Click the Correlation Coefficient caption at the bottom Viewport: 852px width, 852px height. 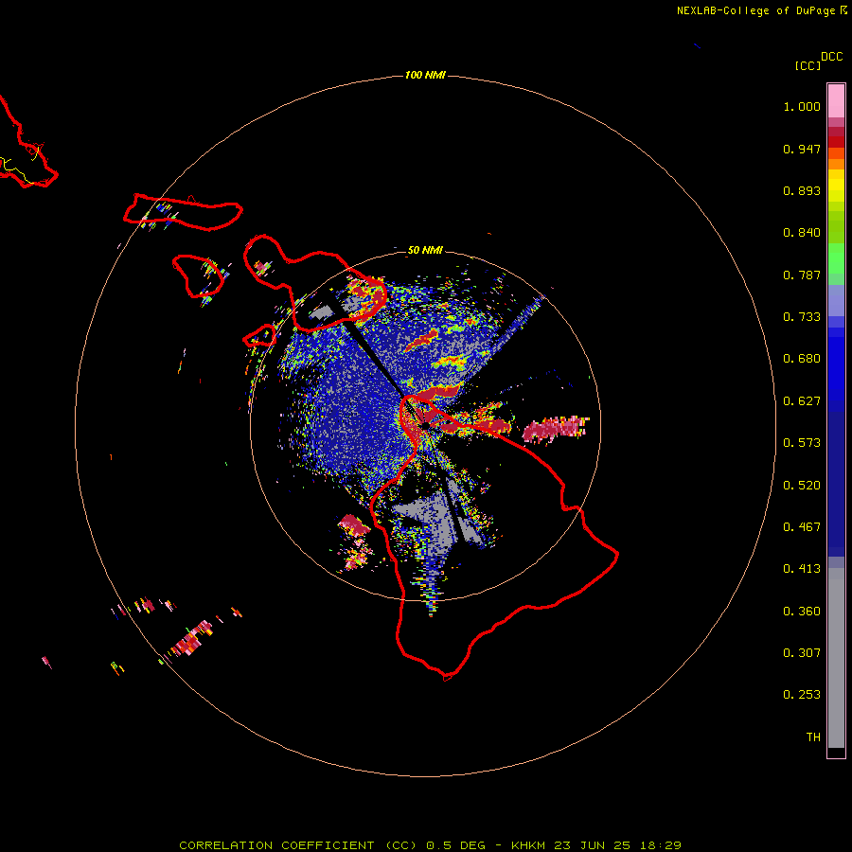(430, 845)
